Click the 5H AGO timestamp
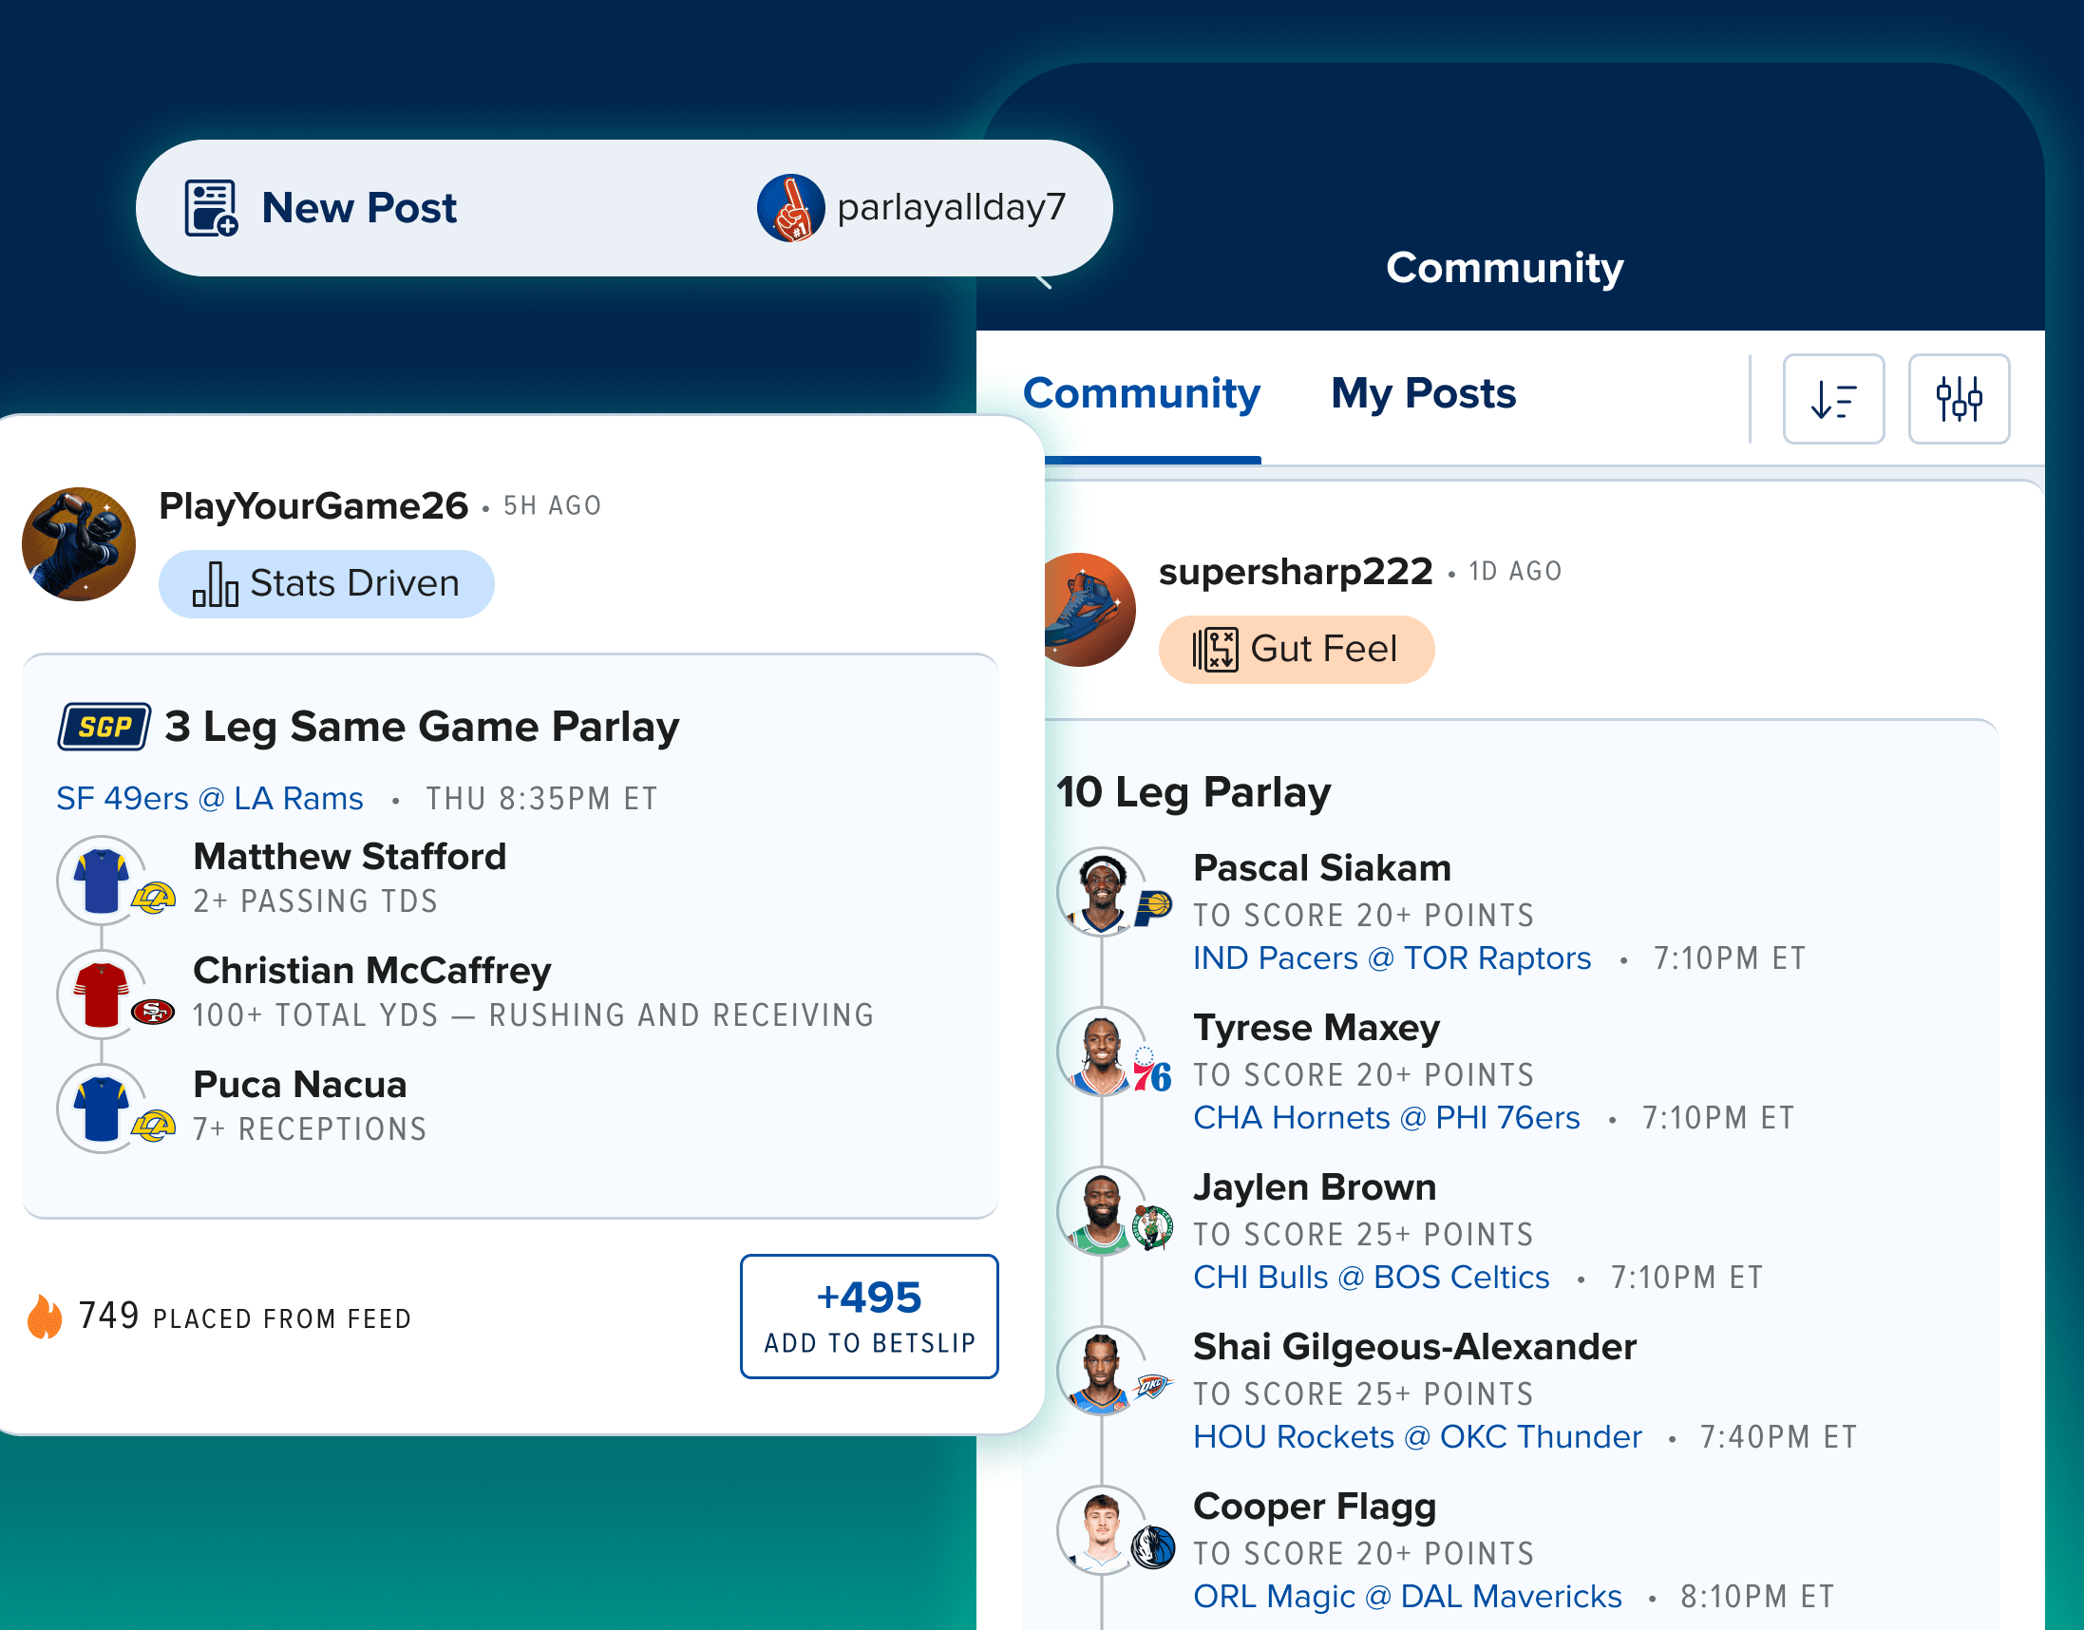 [x=553, y=505]
